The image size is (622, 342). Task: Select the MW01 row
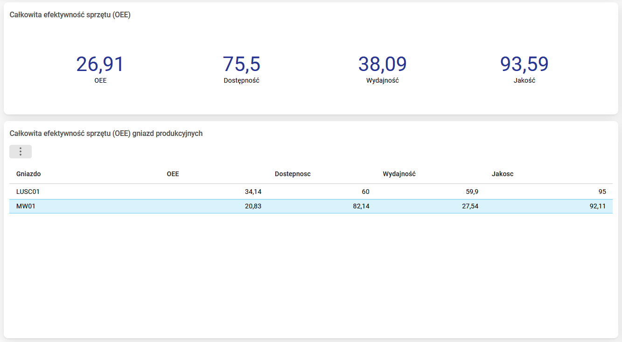click(x=311, y=206)
